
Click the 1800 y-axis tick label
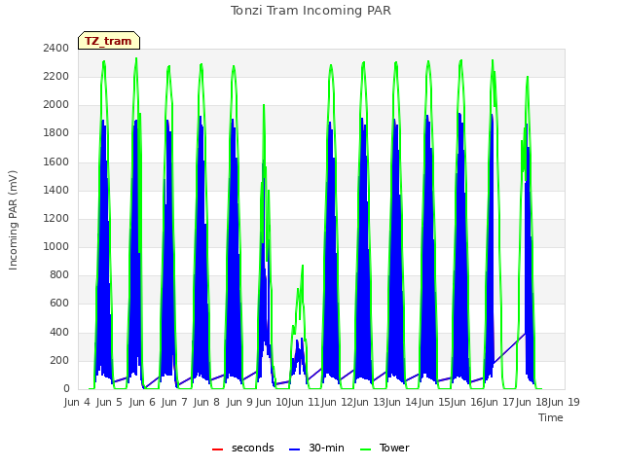pyautogui.click(x=56, y=133)
